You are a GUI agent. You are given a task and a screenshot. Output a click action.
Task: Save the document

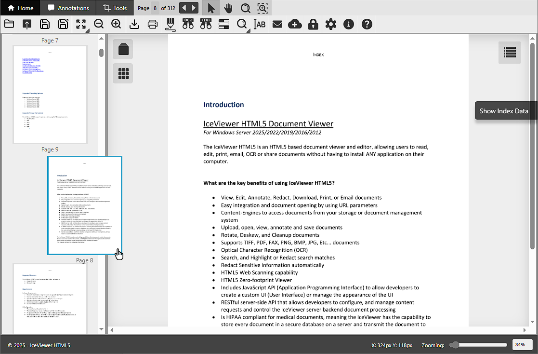[x=45, y=24]
